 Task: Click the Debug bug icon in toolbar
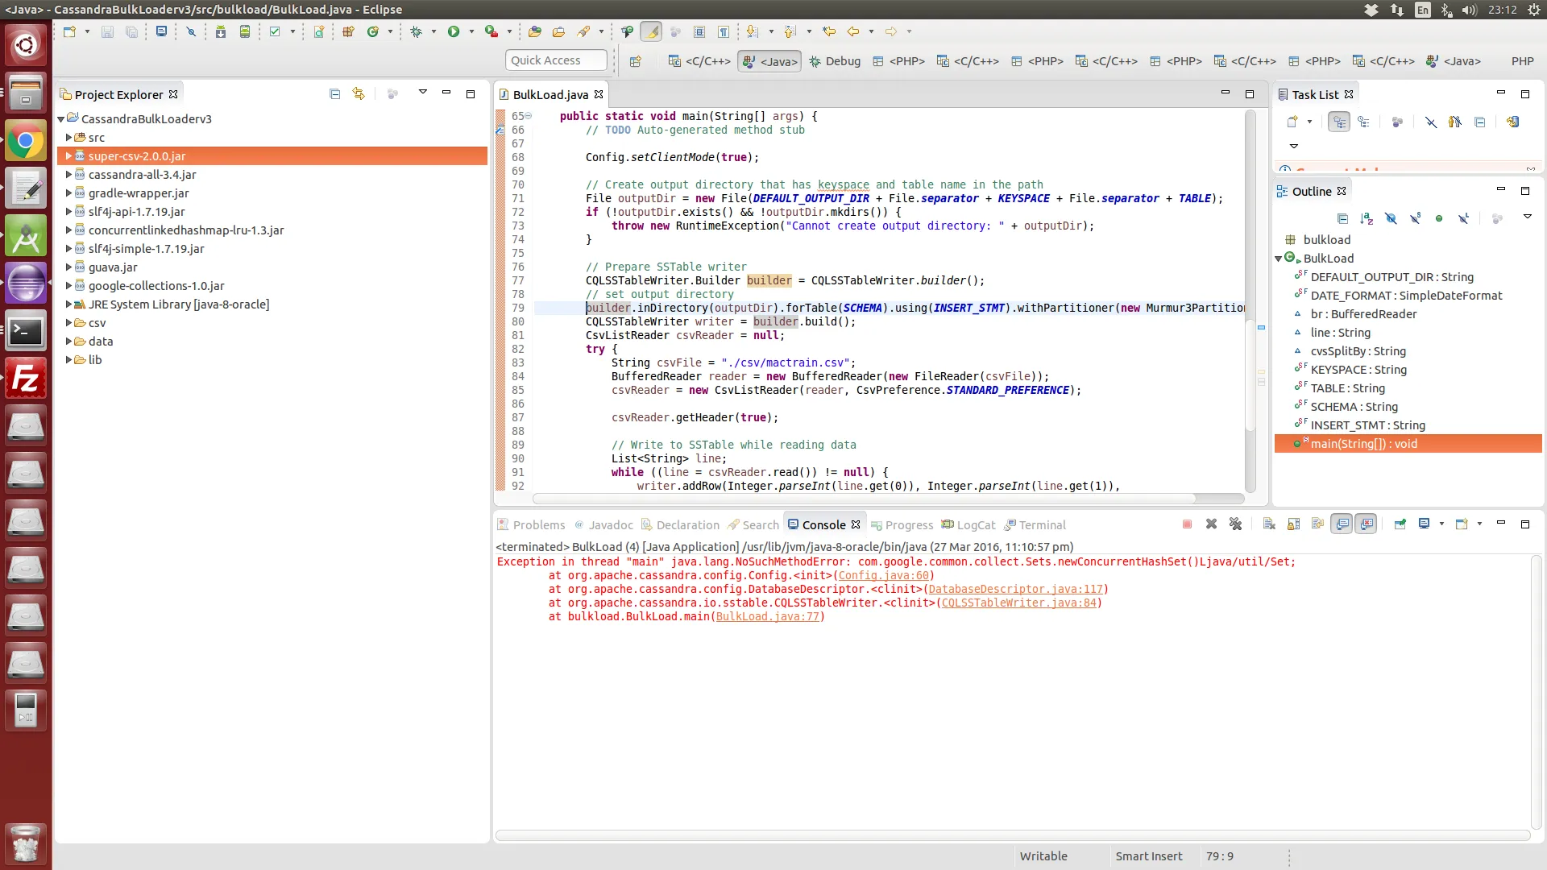(416, 31)
